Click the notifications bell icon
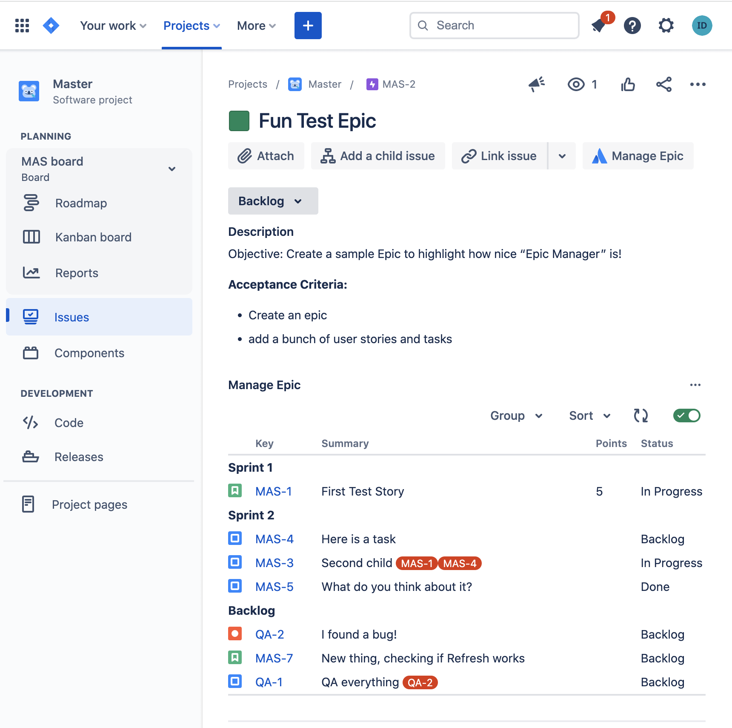The width and height of the screenshot is (732, 728). tap(599, 26)
